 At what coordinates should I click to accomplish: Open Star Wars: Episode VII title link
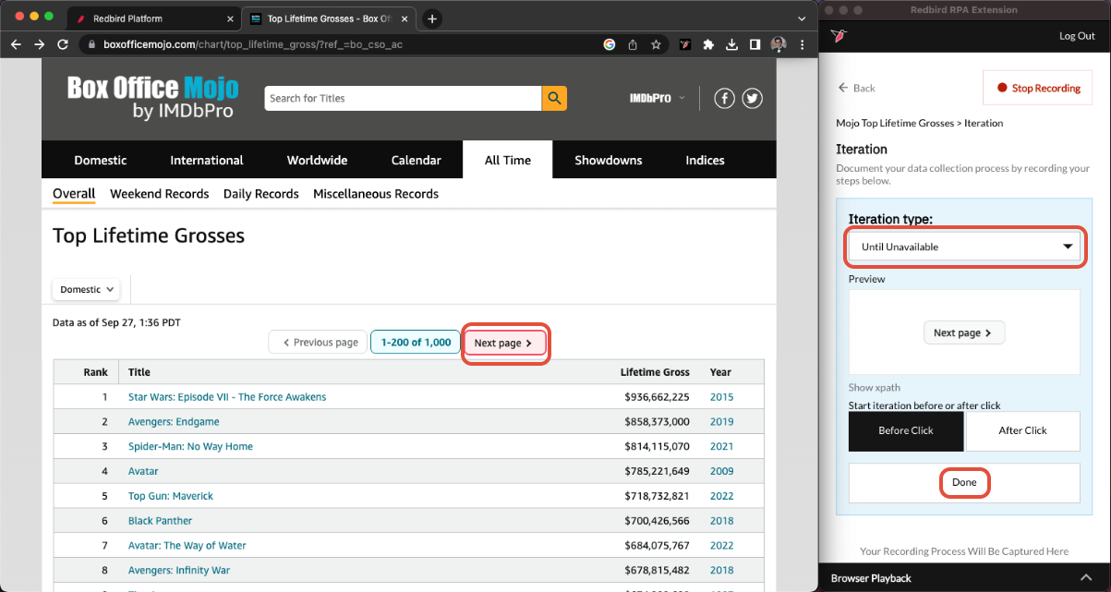point(227,397)
